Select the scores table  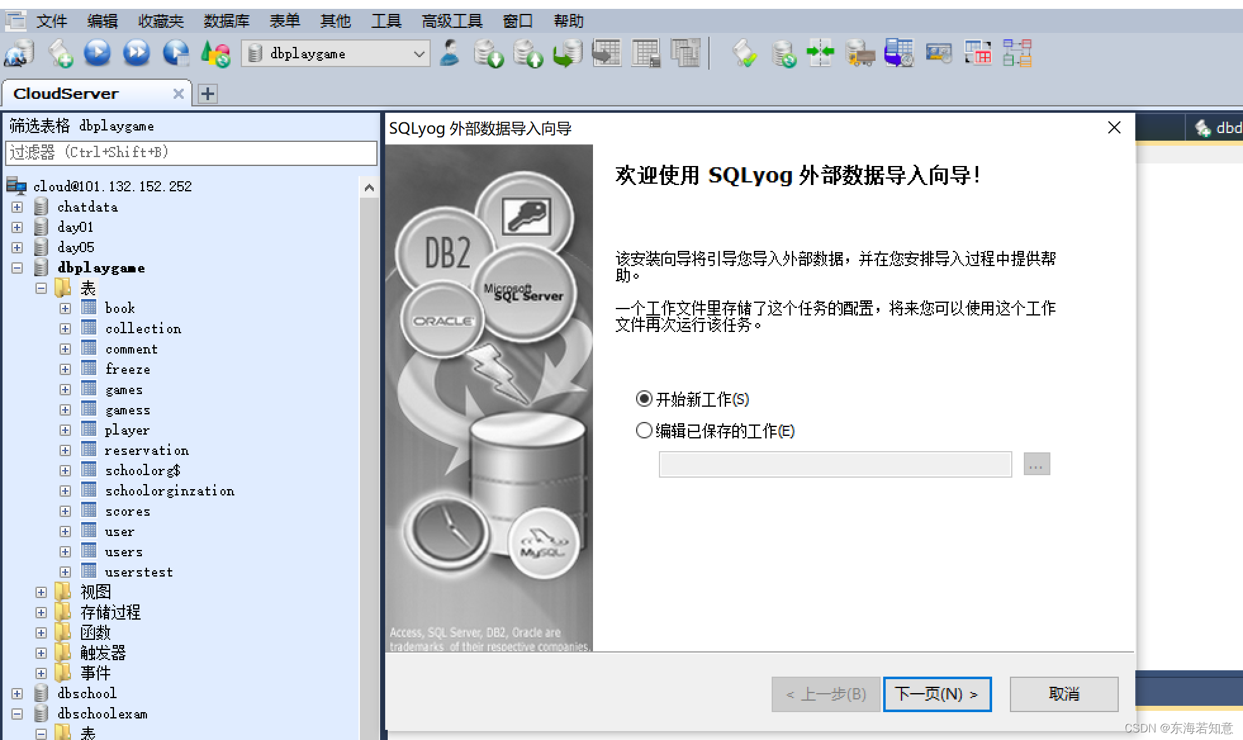pyautogui.click(x=127, y=511)
